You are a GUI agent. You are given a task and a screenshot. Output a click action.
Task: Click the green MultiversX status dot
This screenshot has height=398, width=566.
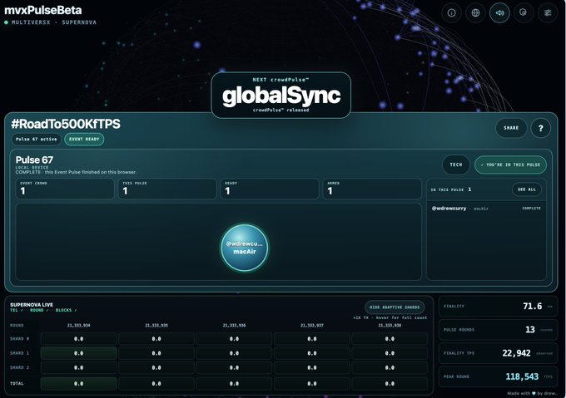(6, 22)
